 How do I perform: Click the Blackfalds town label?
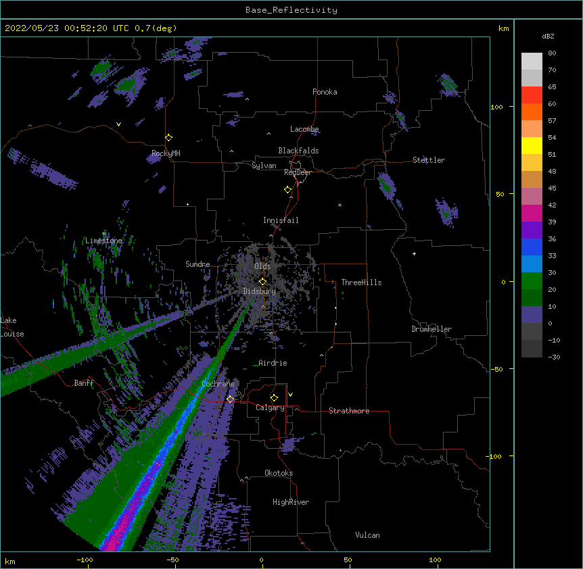point(298,151)
